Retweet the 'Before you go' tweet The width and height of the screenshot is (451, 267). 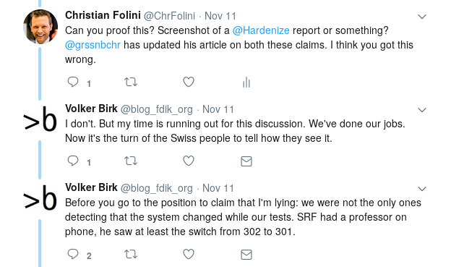131,254
